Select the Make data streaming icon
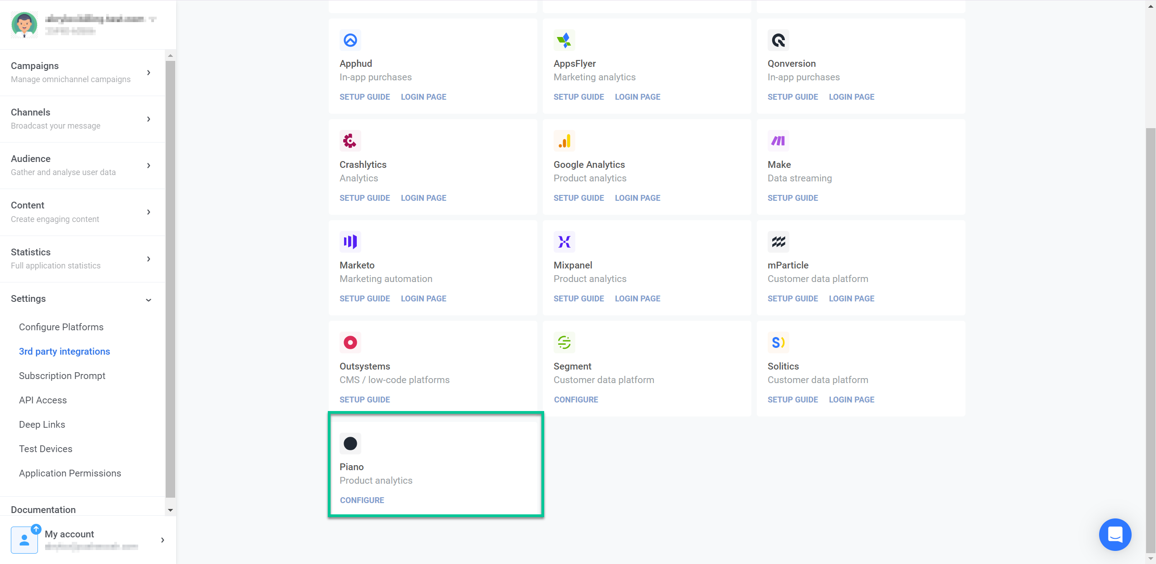 coord(778,141)
